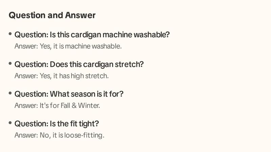Click the word 'loose-fitting' in the last answer
The height and width of the screenshot is (152, 271).
[84, 135]
